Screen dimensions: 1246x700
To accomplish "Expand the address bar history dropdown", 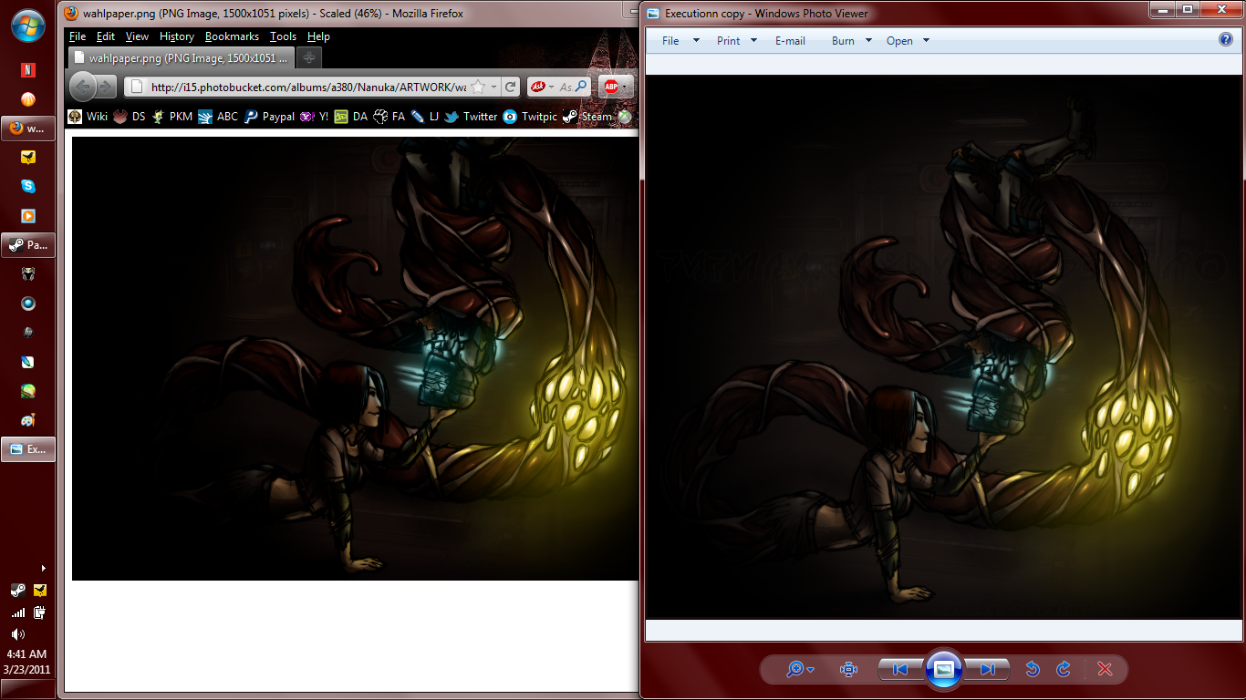I will (x=493, y=87).
